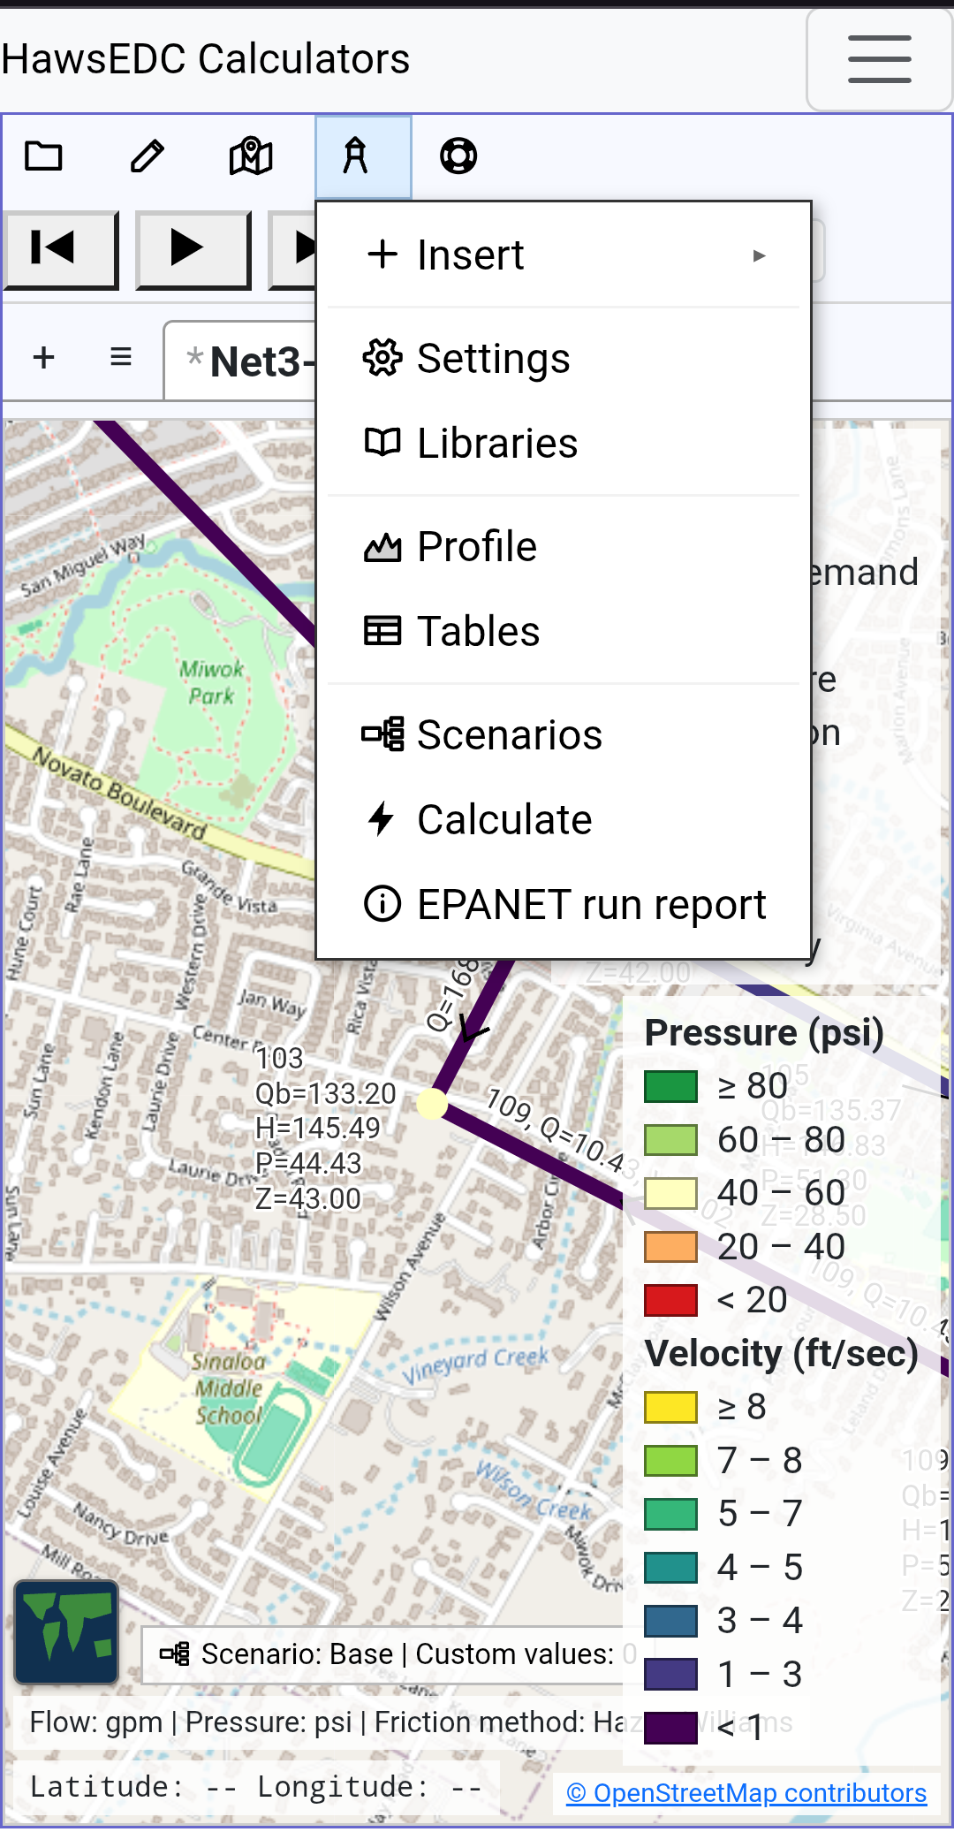Open the hamburger navigation menu
The width and height of the screenshot is (954, 1832).
pyautogui.click(x=879, y=59)
